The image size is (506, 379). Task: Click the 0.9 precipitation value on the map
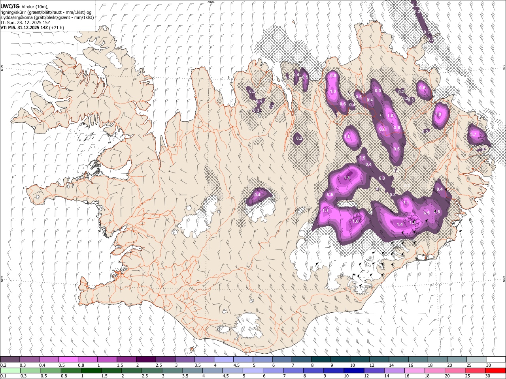click(333, 76)
